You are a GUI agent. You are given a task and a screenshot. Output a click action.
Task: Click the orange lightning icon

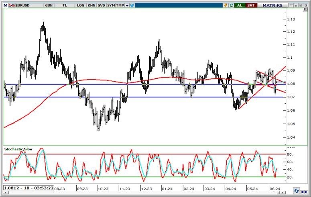click(226, 5)
